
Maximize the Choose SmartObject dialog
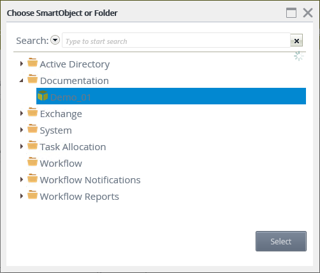click(x=291, y=13)
